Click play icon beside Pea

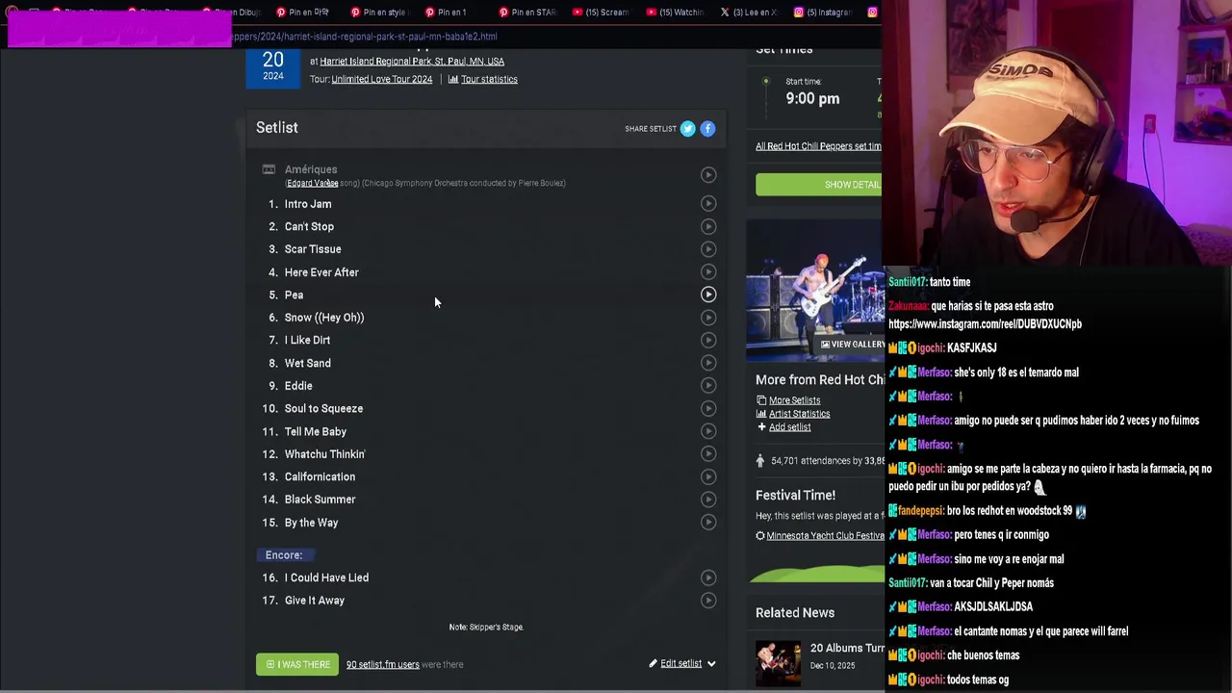708,295
